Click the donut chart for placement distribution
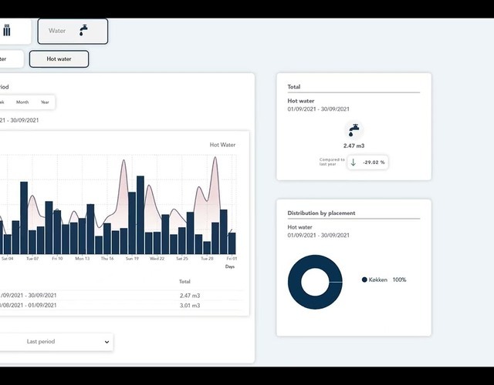Screen dimensions: 494x385 315,282
